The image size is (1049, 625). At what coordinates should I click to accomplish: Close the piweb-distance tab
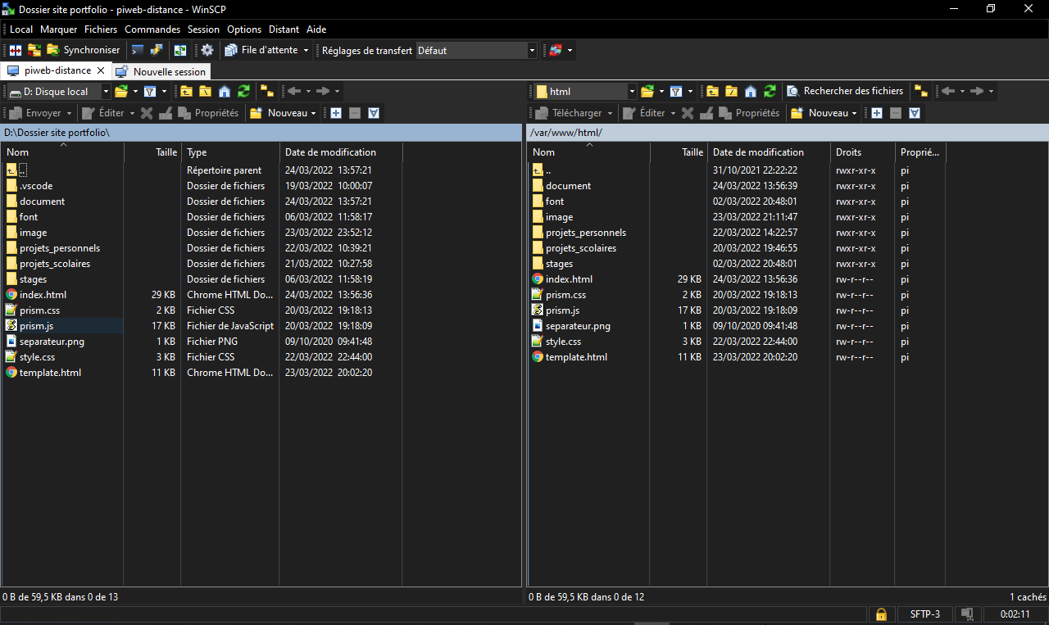click(101, 70)
